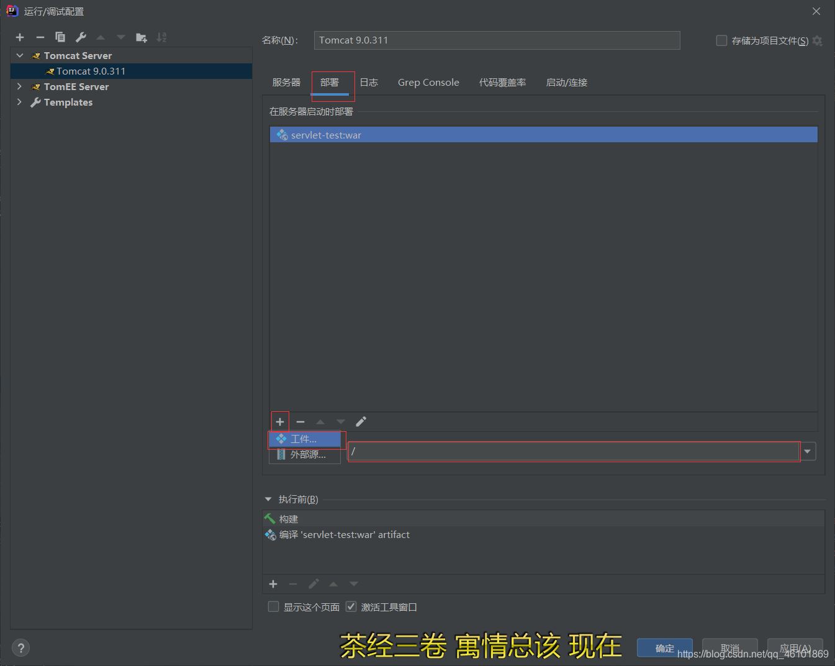This screenshot has height=666, width=835.
Task: Create new configuration folder
Action: (x=142, y=37)
